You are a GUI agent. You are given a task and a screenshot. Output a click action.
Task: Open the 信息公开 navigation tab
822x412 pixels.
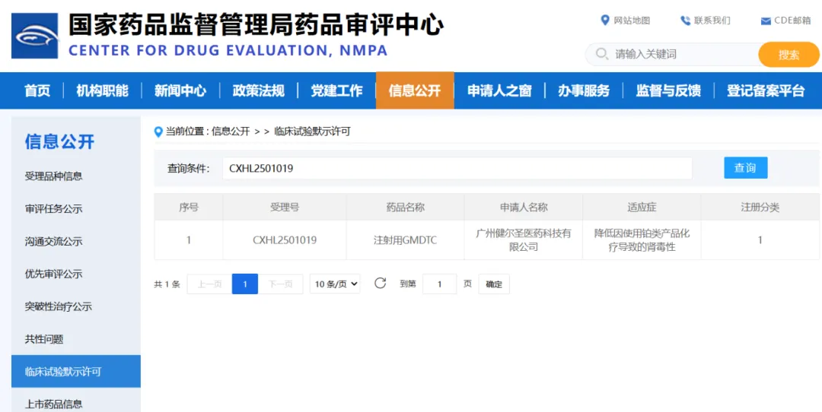pos(414,90)
